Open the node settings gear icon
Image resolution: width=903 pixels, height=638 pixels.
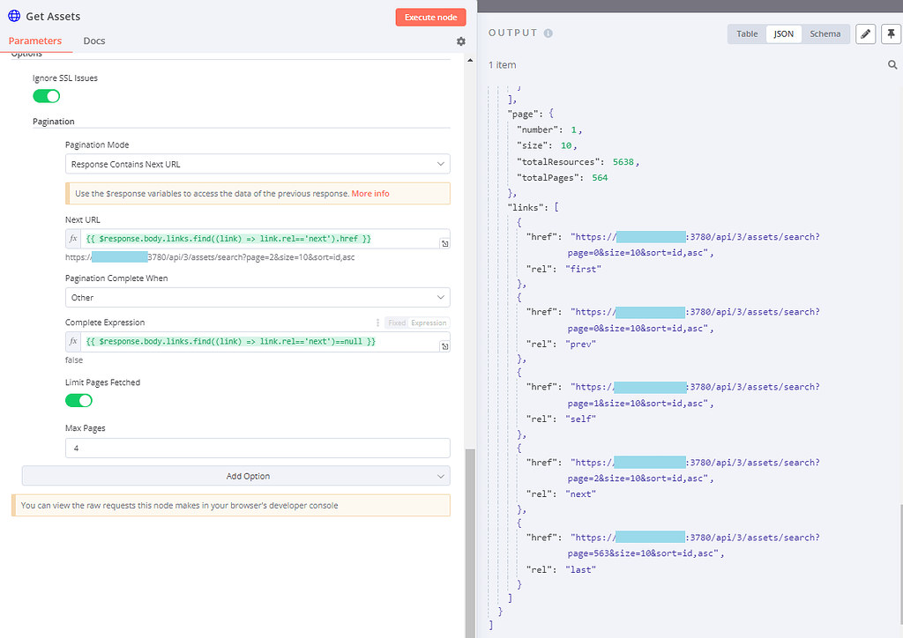(x=460, y=41)
